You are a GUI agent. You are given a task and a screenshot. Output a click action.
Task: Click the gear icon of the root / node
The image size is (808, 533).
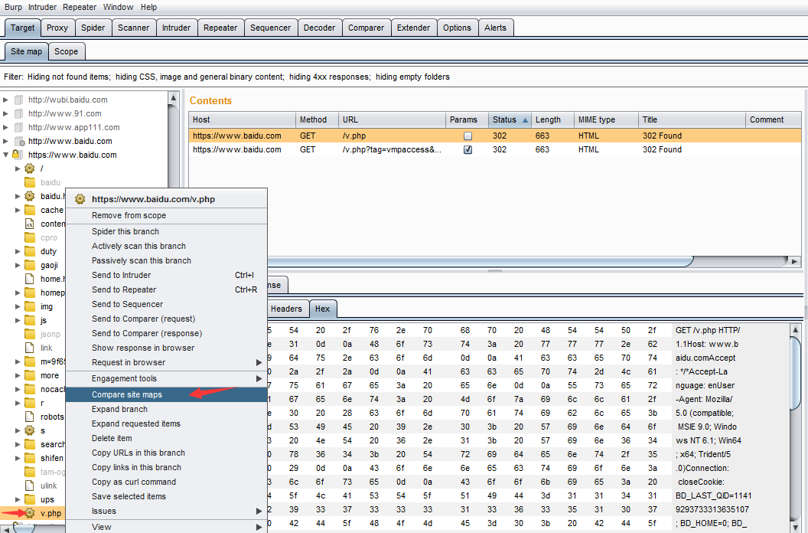click(30, 168)
